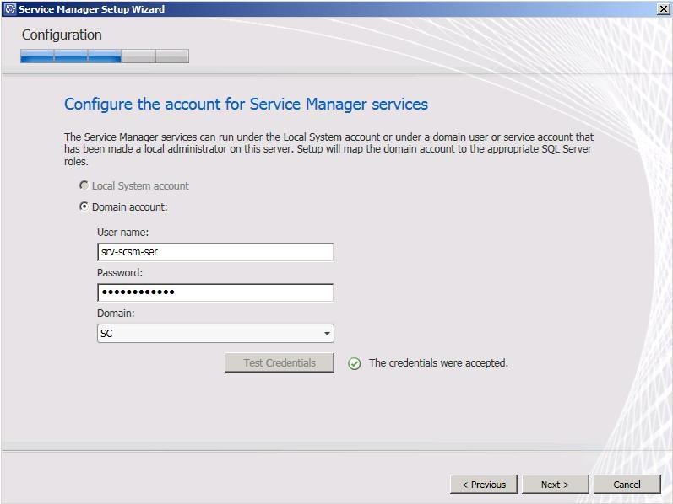Click the last segment of progress bar
This screenshot has width=673, height=504.
(x=172, y=56)
